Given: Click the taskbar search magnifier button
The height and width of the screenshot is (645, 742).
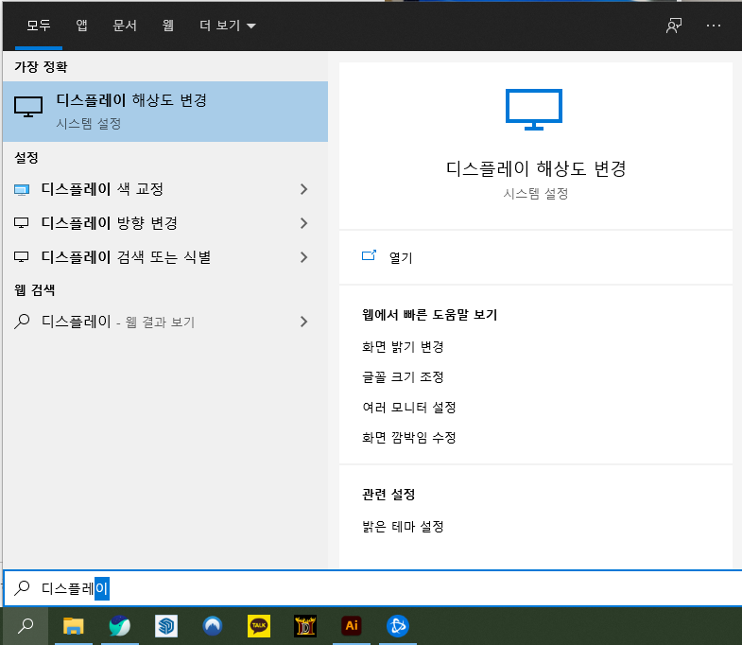Looking at the screenshot, I should pyautogui.click(x=26, y=626).
